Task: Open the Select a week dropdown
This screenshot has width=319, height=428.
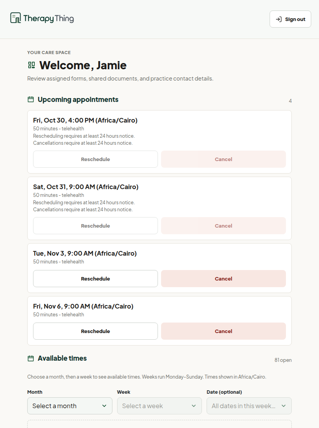Action: [159, 406]
